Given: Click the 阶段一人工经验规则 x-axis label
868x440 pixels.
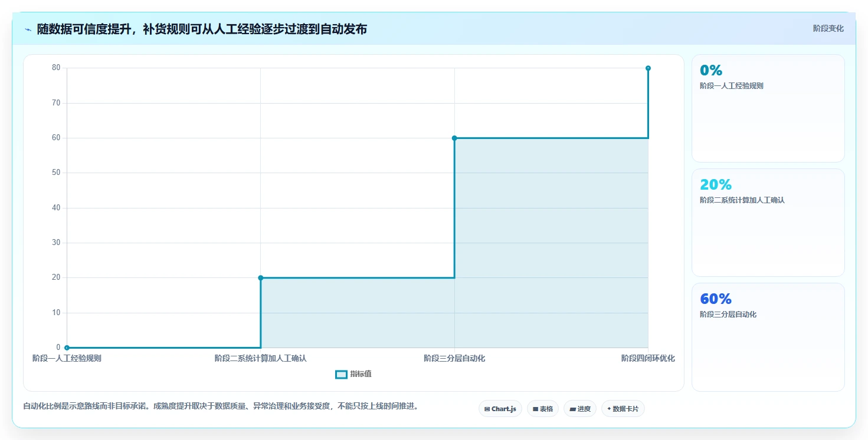Looking at the screenshot, I should tap(67, 358).
